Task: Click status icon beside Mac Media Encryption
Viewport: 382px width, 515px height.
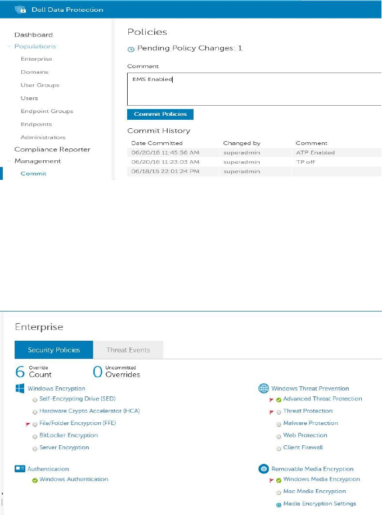Action: 279,493
